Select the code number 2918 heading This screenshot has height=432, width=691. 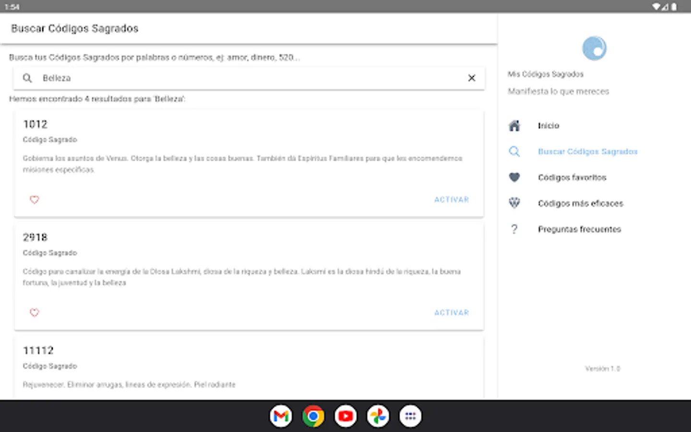pyautogui.click(x=36, y=237)
